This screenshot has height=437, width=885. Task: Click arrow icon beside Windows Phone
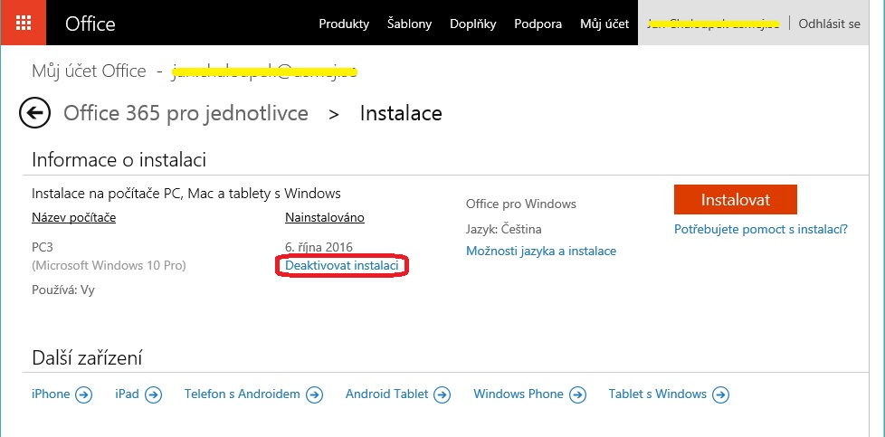coord(577,394)
